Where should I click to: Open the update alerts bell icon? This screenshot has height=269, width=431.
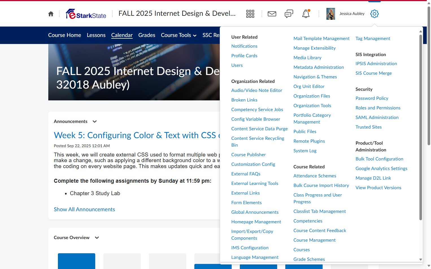[x=306, y=14]
